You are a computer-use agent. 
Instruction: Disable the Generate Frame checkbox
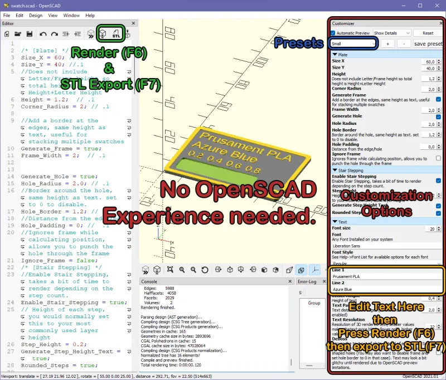438,100
